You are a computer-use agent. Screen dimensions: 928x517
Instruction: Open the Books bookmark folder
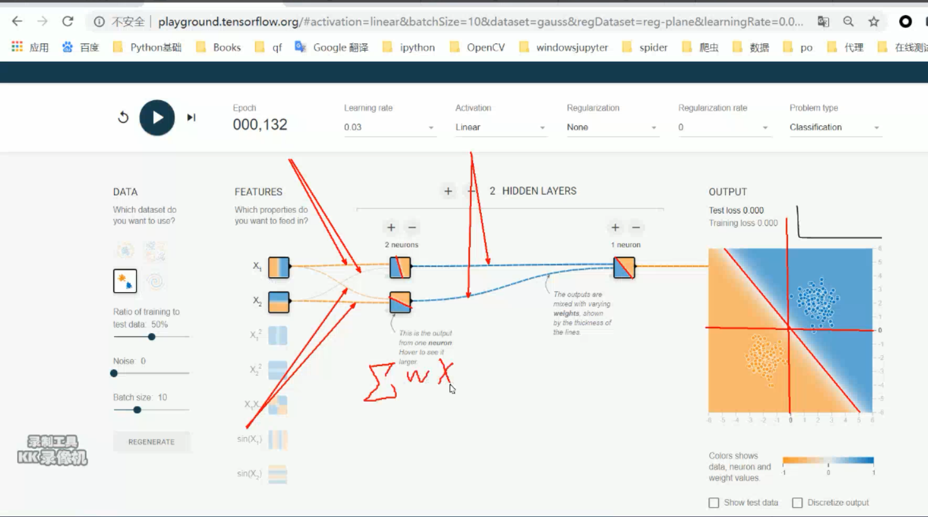point(219,47)
